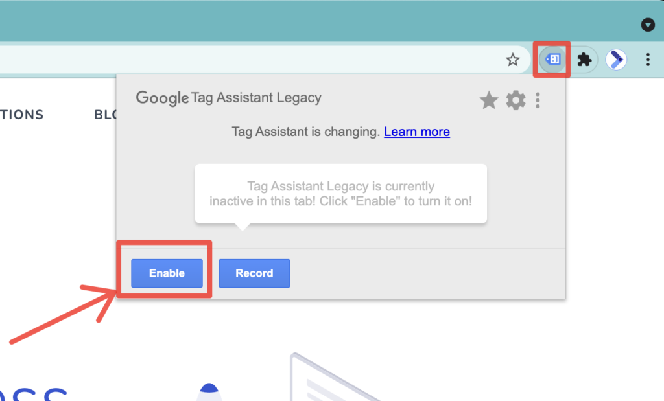This screenshot has width=664, height=401.
Task: Start a recording with the Record button
Action: pyautogui.click(x=254, y=273)
